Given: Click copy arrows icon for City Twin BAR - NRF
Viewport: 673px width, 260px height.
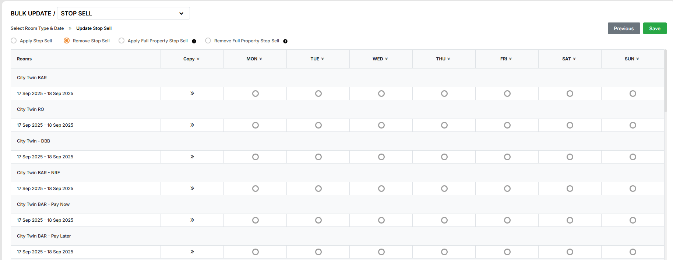Looking at the screenshot, I should (x=192, y=189).
